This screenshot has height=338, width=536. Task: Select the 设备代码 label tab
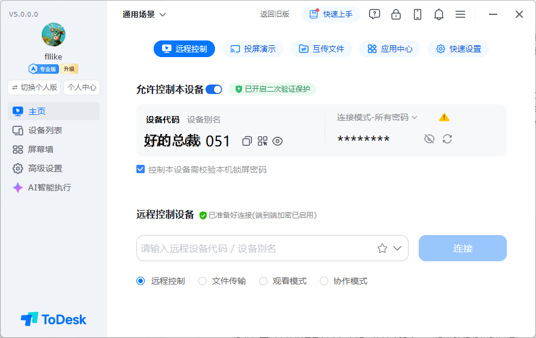(163, 120)
